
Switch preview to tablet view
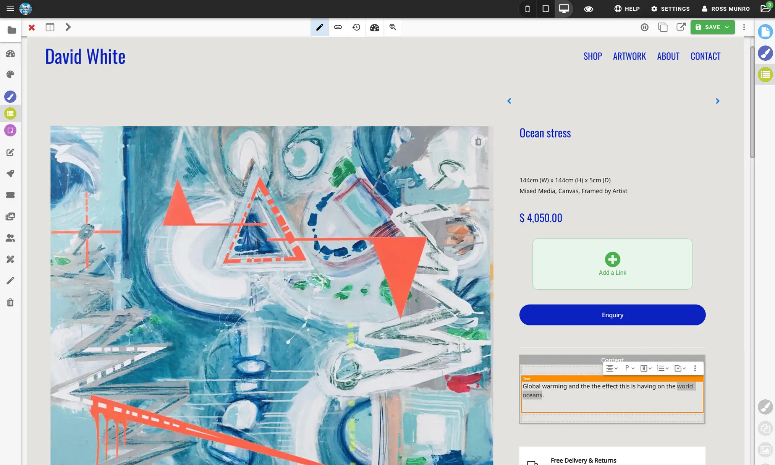(545, 8)
